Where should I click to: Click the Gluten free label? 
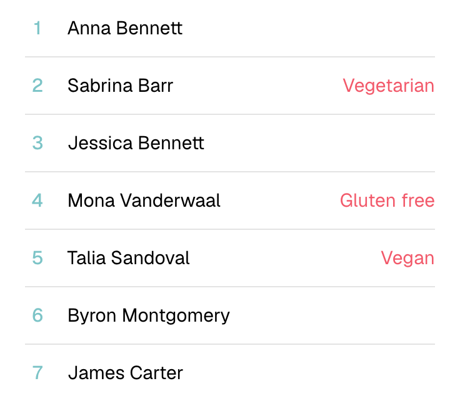(x=387, y=200)
